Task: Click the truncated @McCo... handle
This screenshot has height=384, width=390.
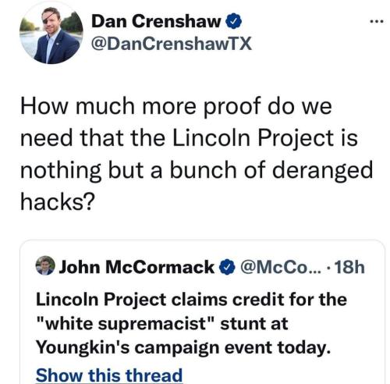Action: pos(281,267)
